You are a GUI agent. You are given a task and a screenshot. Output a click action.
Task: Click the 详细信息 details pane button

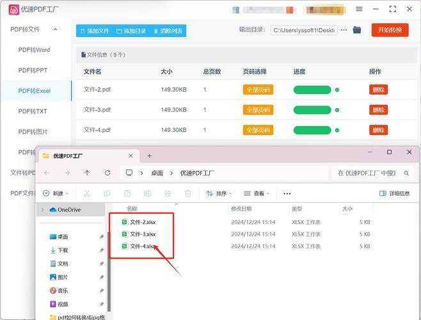(394, 193)
